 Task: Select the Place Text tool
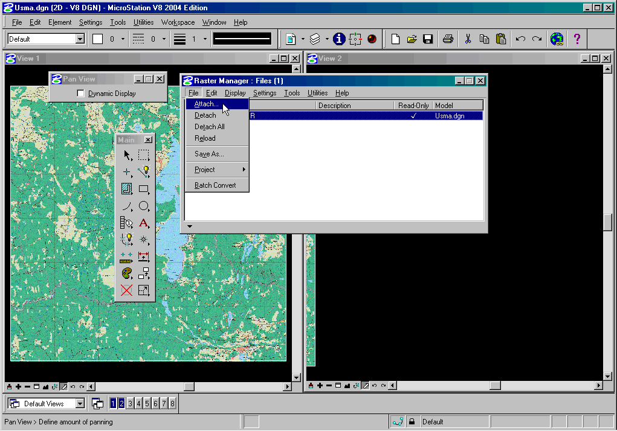144,223
